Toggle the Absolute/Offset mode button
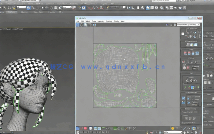This screenshot has height=134, width=214. click(x=78, y=132)
